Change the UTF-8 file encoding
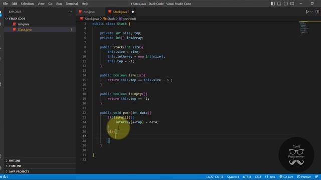Image resolution: width=321 pixels, height=180 pixels. [247, 177]
